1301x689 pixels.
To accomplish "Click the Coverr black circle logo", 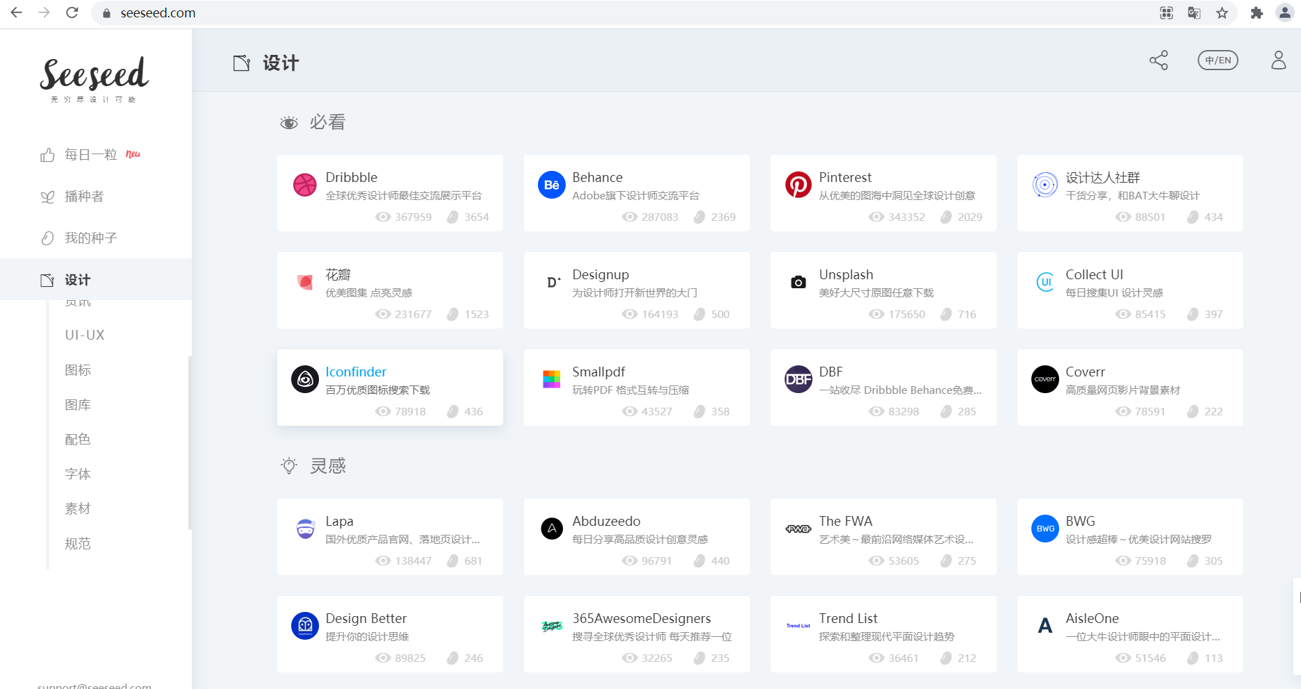I will [x=1045, y=379].
